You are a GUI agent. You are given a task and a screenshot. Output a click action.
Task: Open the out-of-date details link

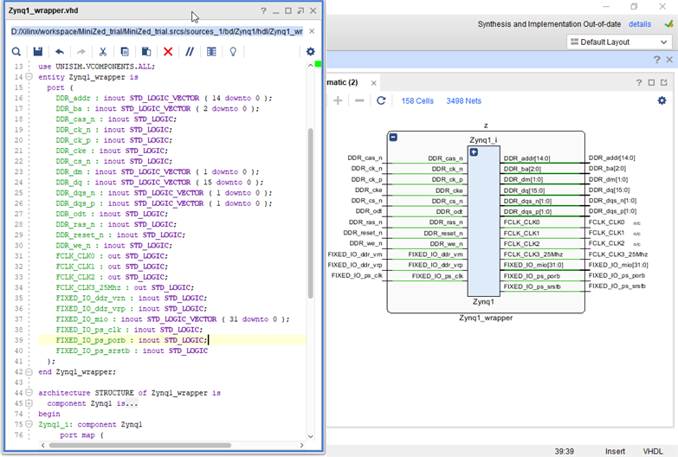coord(640,24)
